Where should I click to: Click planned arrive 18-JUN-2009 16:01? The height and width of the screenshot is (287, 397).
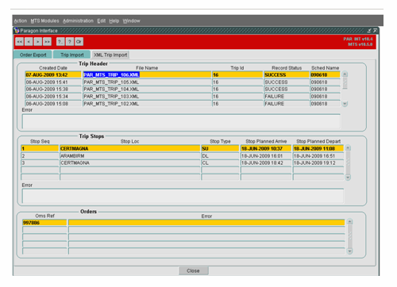pos(266,156)
